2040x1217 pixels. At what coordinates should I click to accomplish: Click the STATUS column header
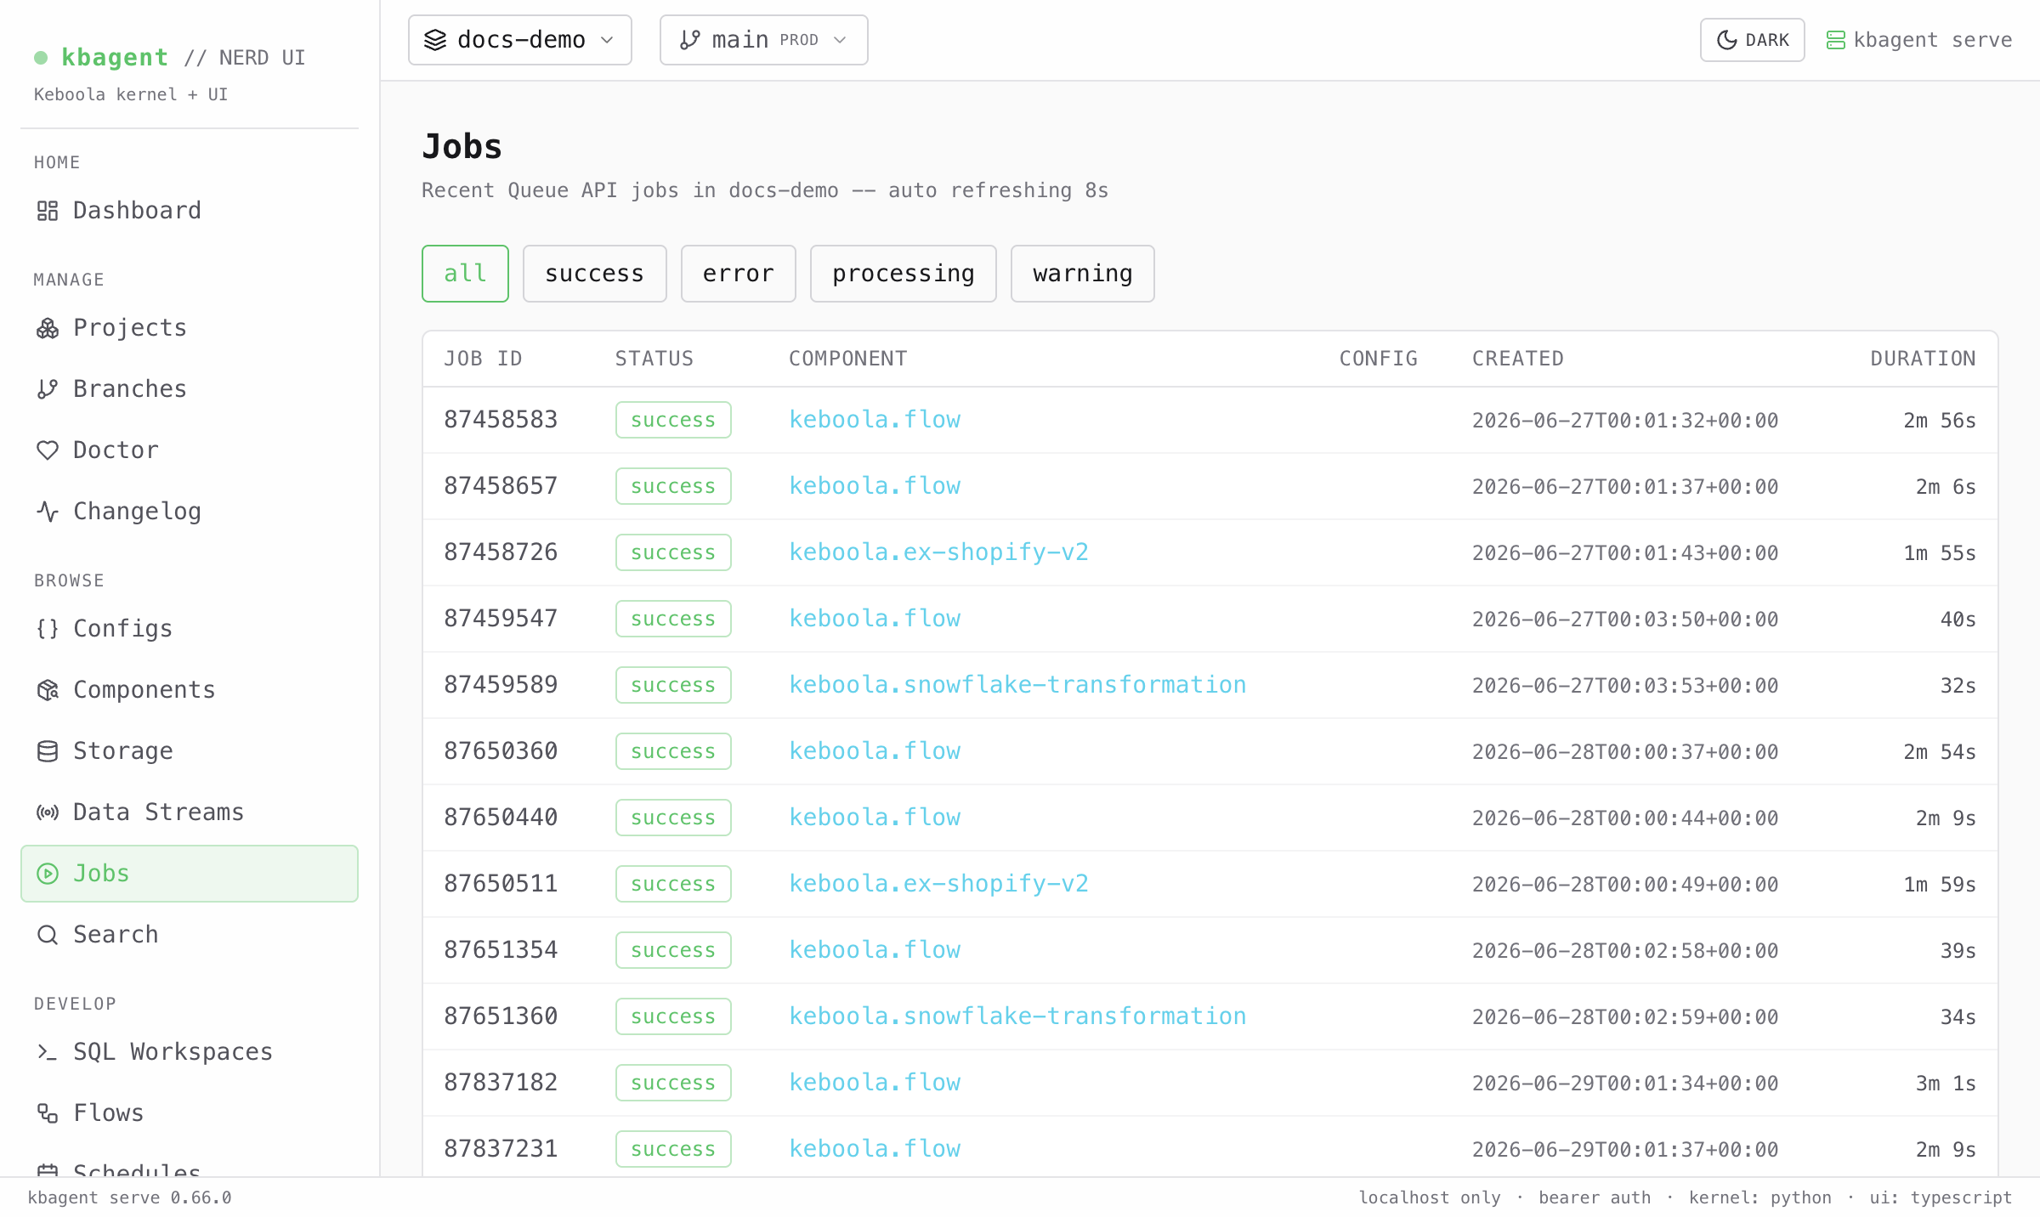(654, 359)
